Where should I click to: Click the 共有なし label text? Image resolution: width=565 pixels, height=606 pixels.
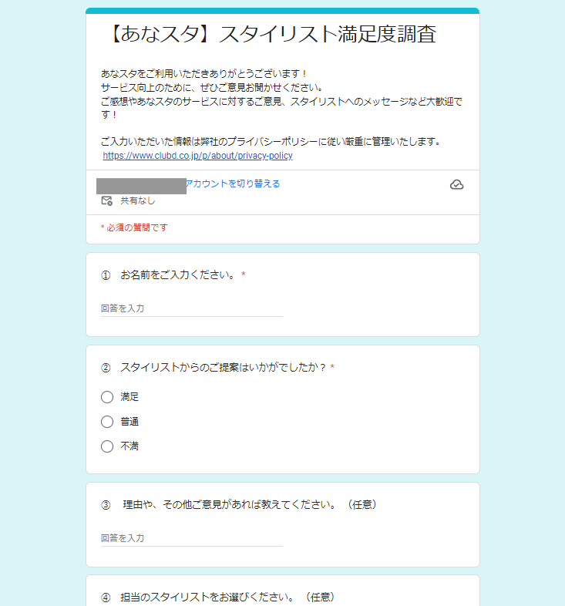click(137, 200)
